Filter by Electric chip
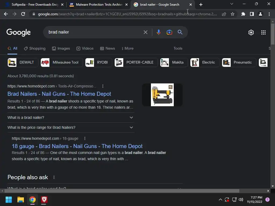Screen dimensions: 275x206 click(x=205, y=62)
